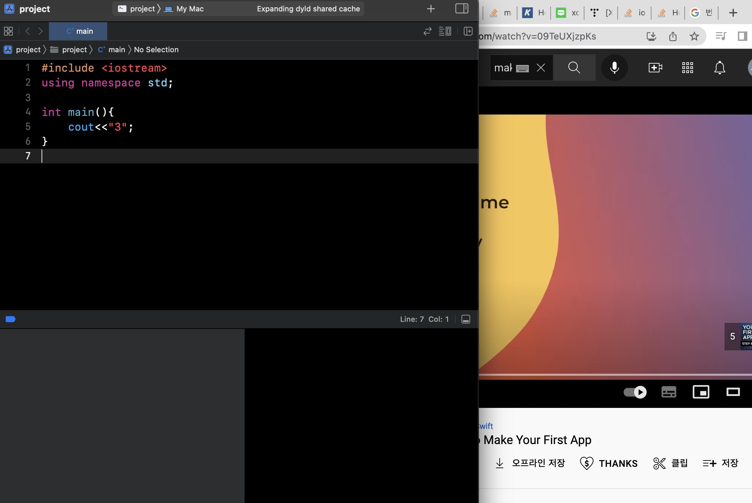
Task: Open the virtual keyboard in search box
Action: pos(522,69)
